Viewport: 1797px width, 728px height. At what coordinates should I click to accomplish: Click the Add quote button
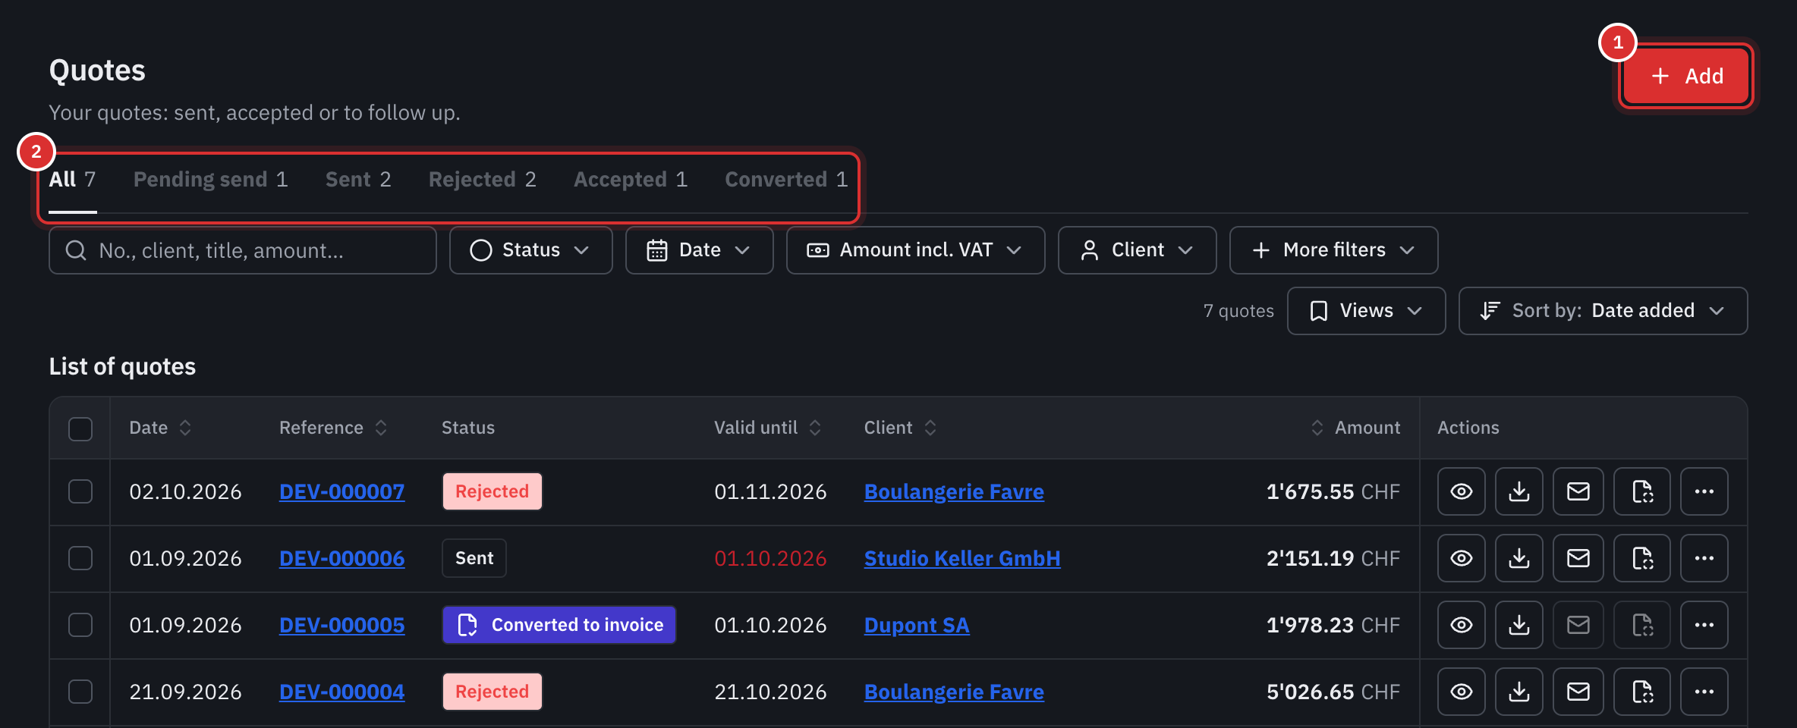(1685, 76)
